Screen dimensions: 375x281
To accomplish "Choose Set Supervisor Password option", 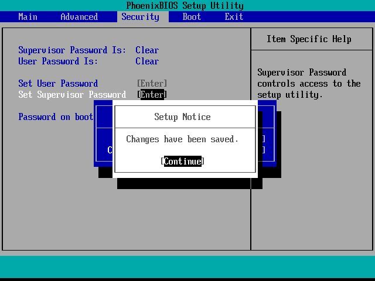I will pyautogui.click(x=72, y=95).
